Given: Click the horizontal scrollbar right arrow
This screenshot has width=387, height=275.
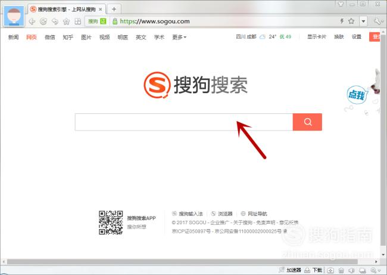Looking at the screenshot, I should pyautogui.click(x=376, y=262).
